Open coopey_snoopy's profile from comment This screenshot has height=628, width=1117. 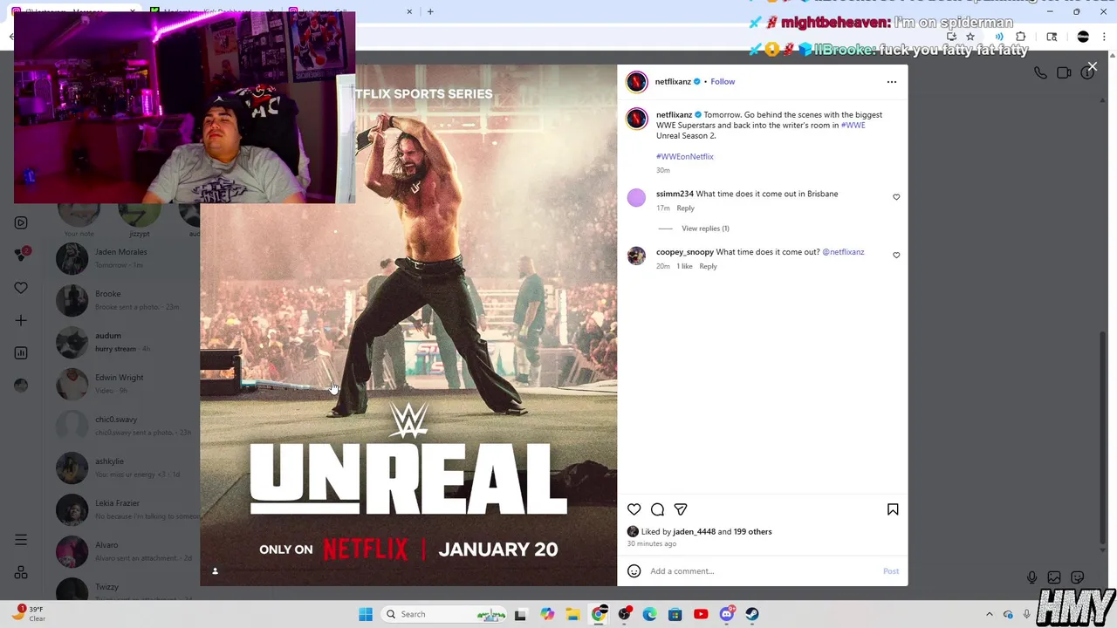pyautogui.click(x=685, y=252)
